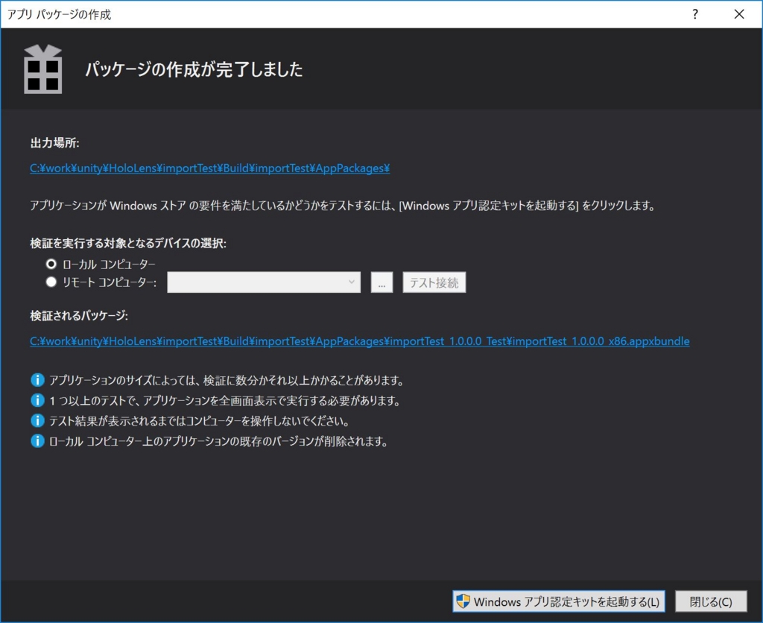This screenshot has height=623, width=763.
Task: Select the リモート コンピューター radio button
Action: (x=51, y=282)
